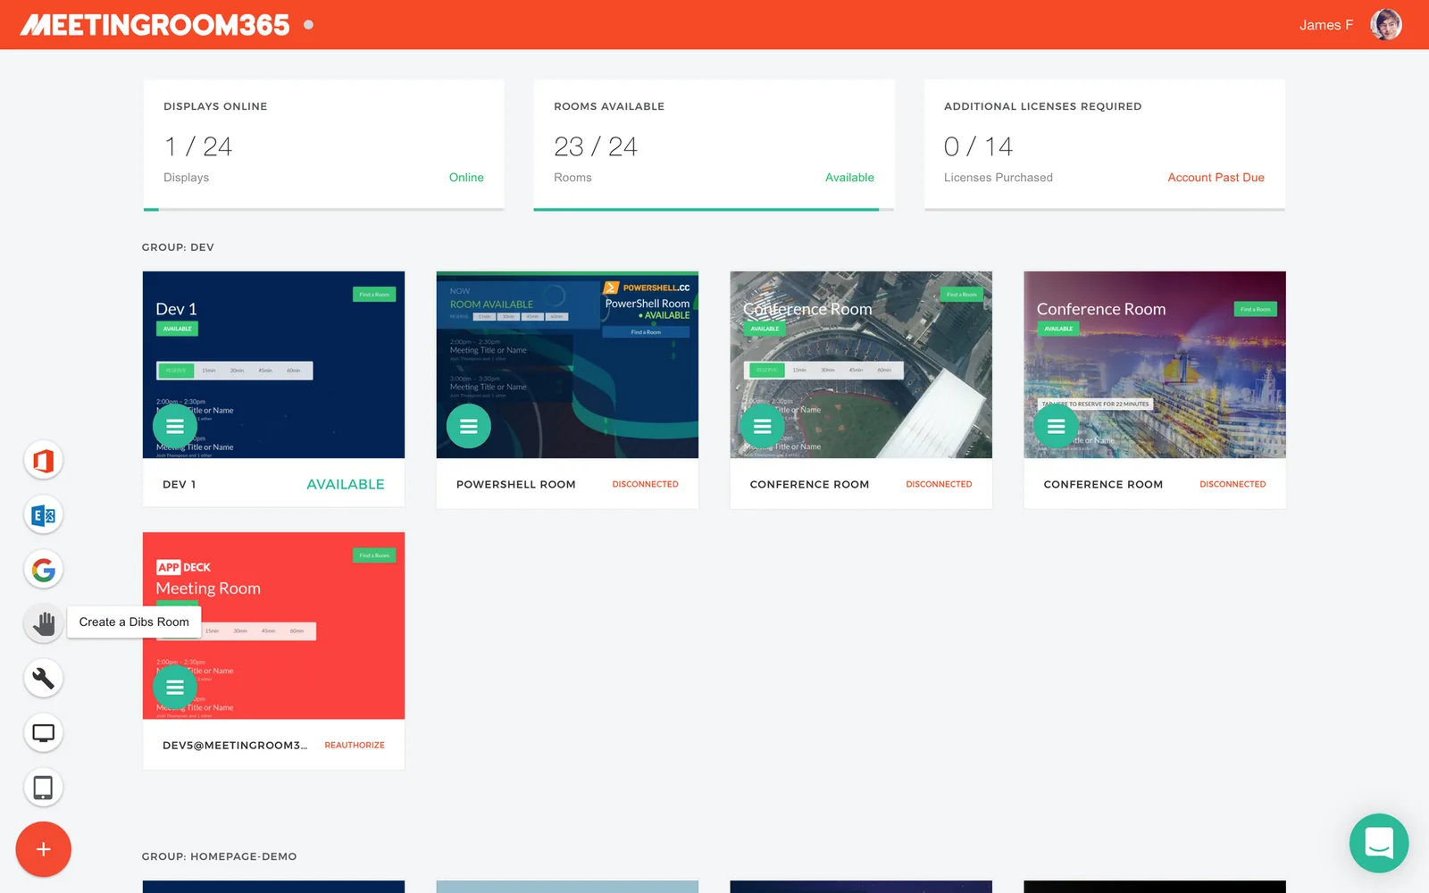The image size is (1429, 893).
Task: Click Find a Room in PowerShell preview
Action: pyautogui.click(x=646, y=332)
